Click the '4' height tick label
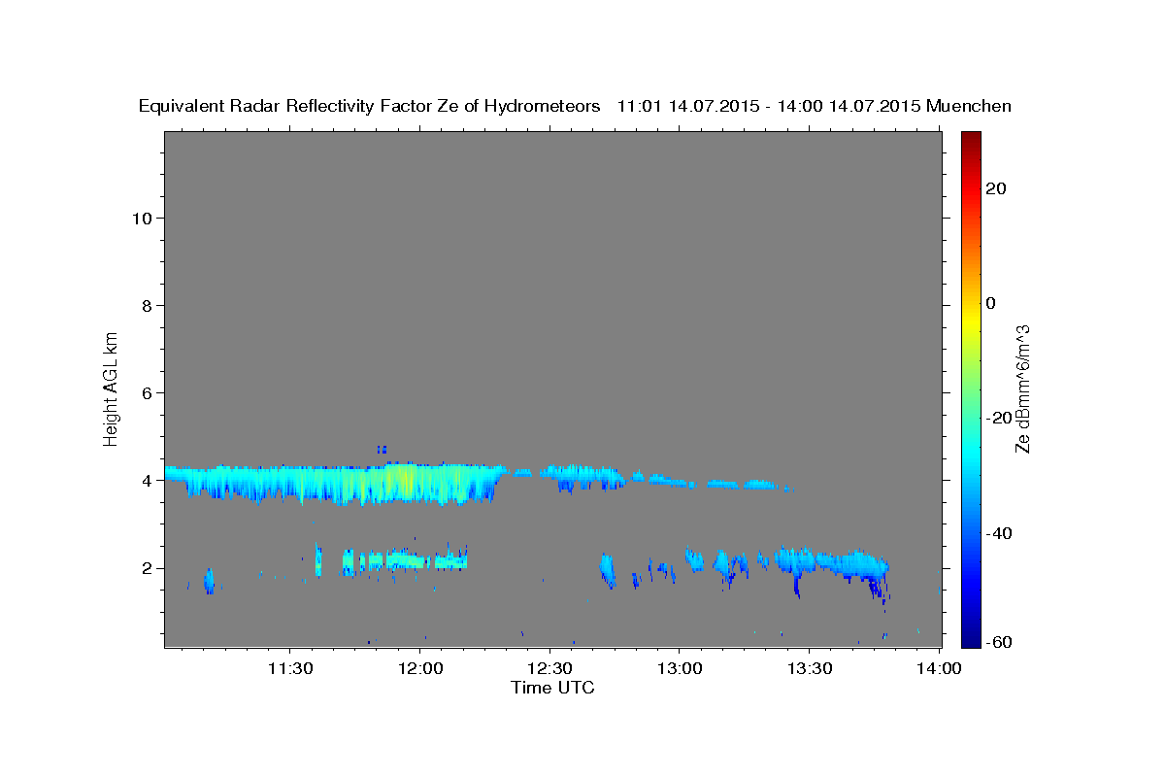 click(148, 481)
